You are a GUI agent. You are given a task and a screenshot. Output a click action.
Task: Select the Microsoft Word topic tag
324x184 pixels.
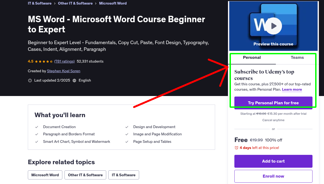[45, 175]
